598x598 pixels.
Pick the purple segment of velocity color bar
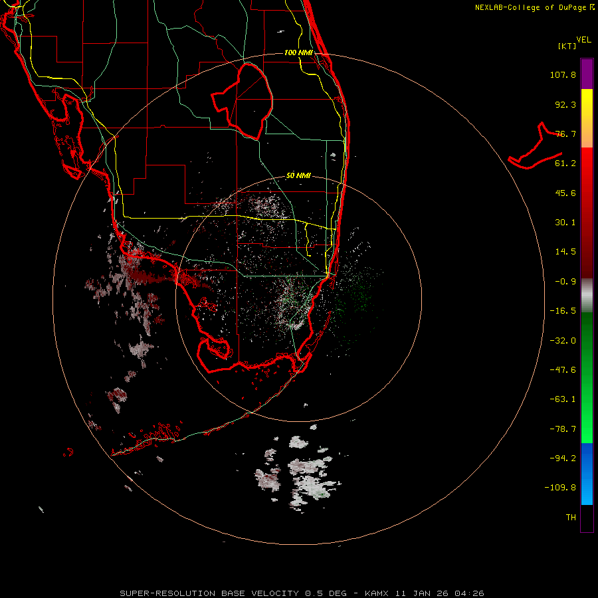587,74
